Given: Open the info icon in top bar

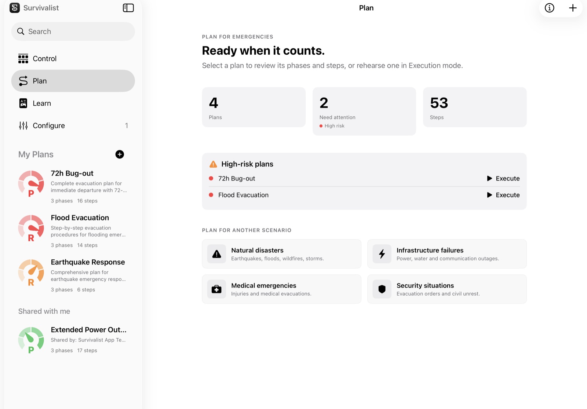Looking at the screenshot, I should (x=549, y=8).
